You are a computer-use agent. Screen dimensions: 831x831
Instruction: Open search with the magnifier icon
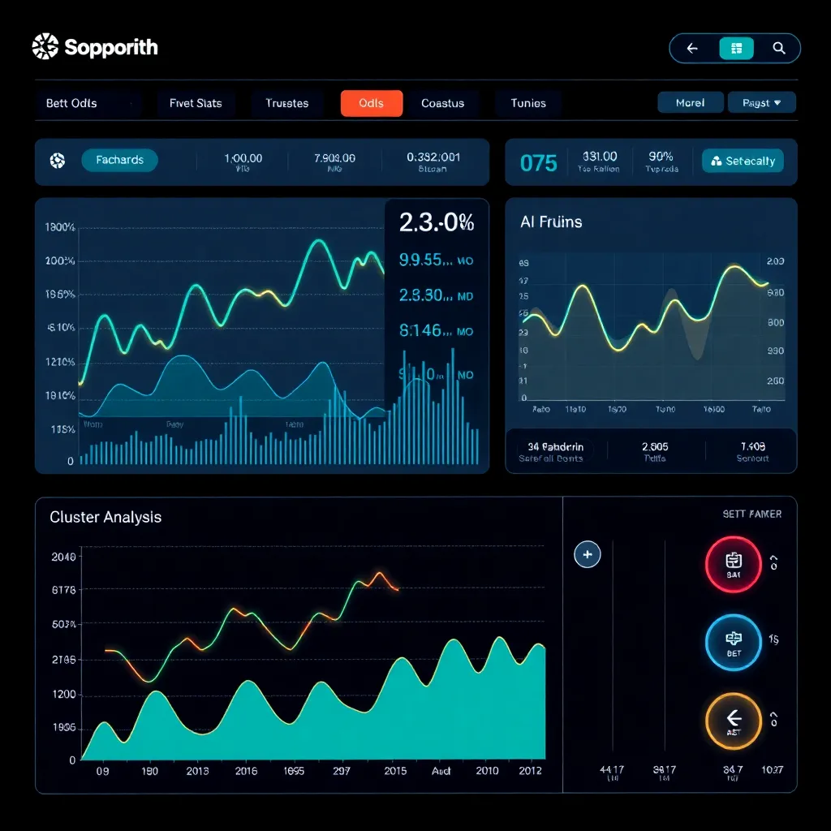[779, 49]
